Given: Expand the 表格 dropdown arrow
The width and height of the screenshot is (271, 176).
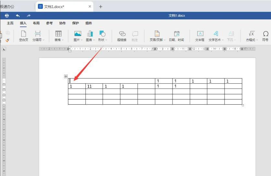Looking at the screenshot, I should click(x=62, y=40).
